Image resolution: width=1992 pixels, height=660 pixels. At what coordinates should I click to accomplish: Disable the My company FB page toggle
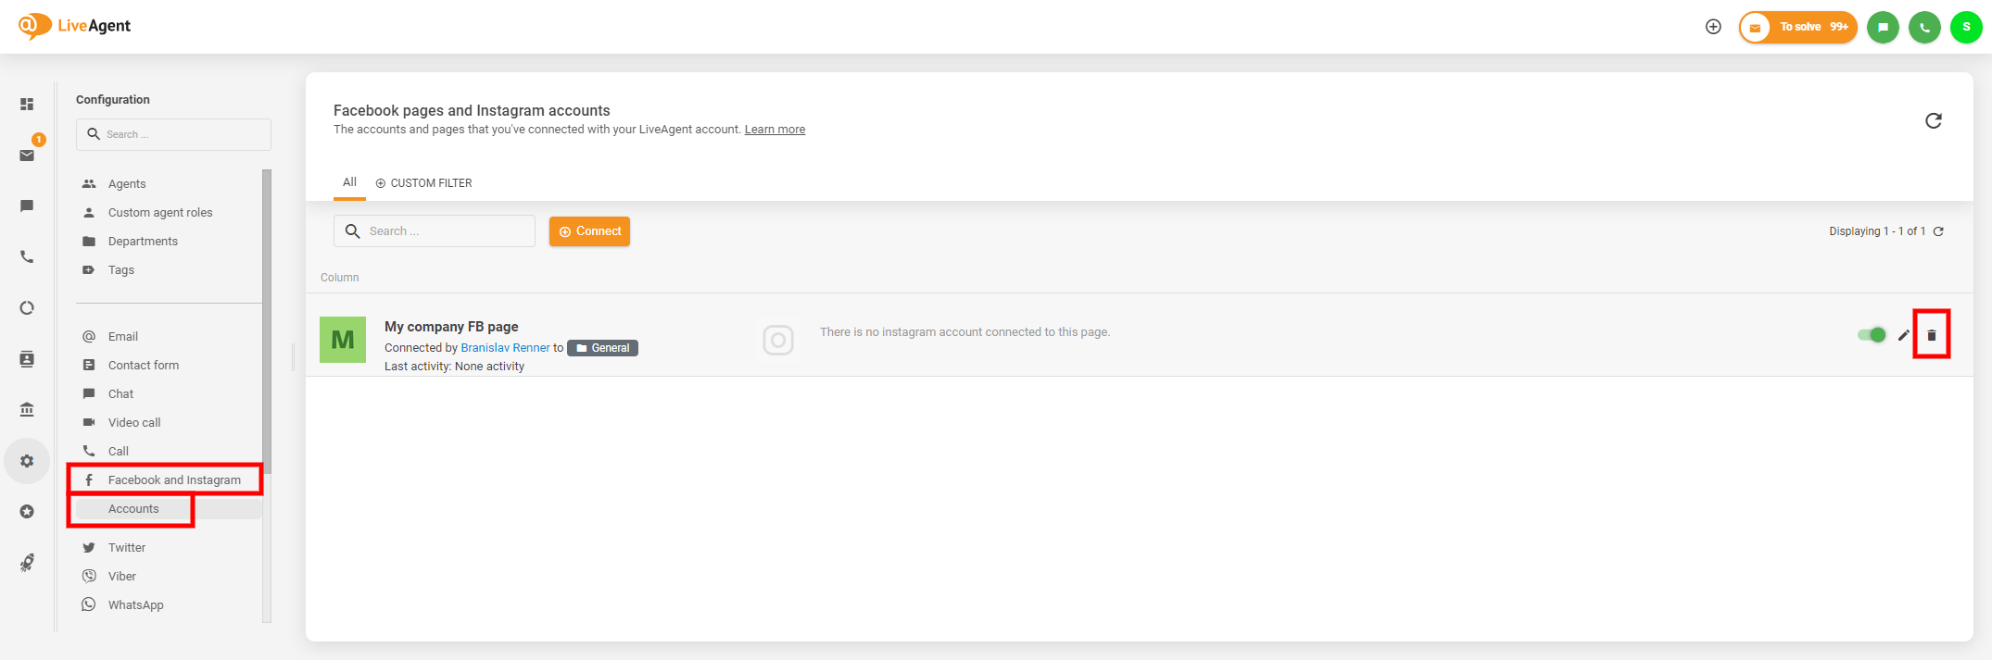point(1872,335)
